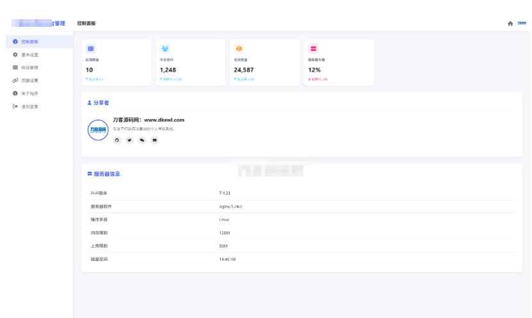The height and width of the screenshot is (318, 532).
Task: Click the 14.48 GB disk space value
Action: 227,259
